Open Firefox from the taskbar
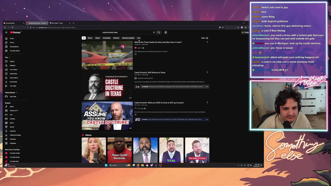Screen dimensions: 331x186 tap(138, 165)
